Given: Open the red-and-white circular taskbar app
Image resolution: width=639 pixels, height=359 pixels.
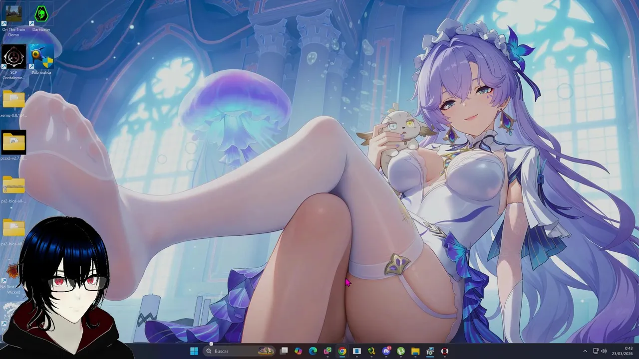Looking at the screenshot, I should point(444,351).
